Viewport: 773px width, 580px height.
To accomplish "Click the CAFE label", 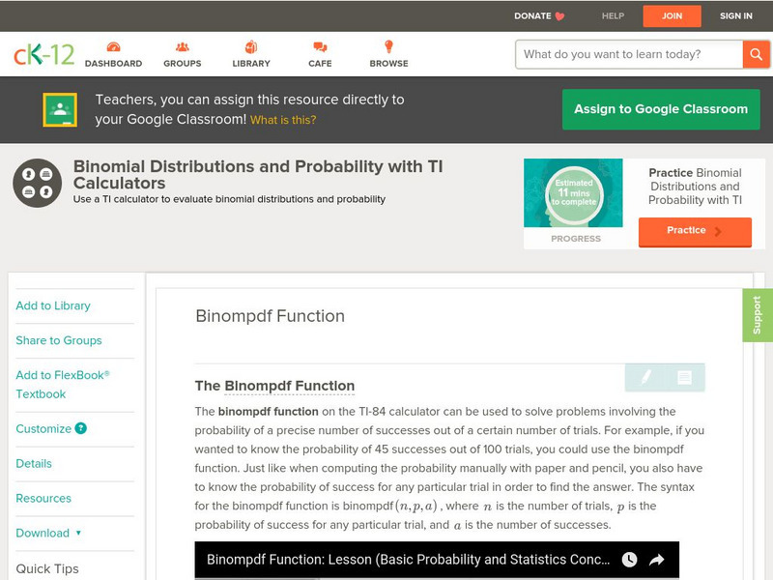I will tap(320, 64).
